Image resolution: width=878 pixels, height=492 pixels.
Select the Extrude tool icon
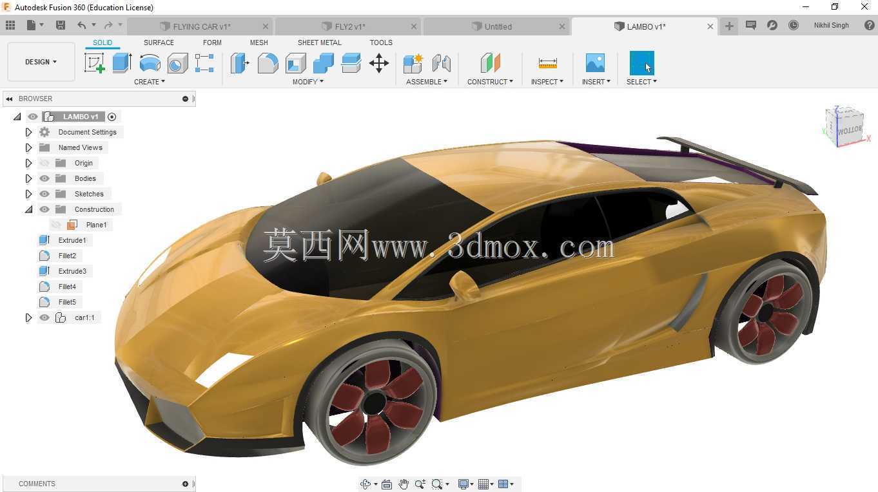(122, 63)
